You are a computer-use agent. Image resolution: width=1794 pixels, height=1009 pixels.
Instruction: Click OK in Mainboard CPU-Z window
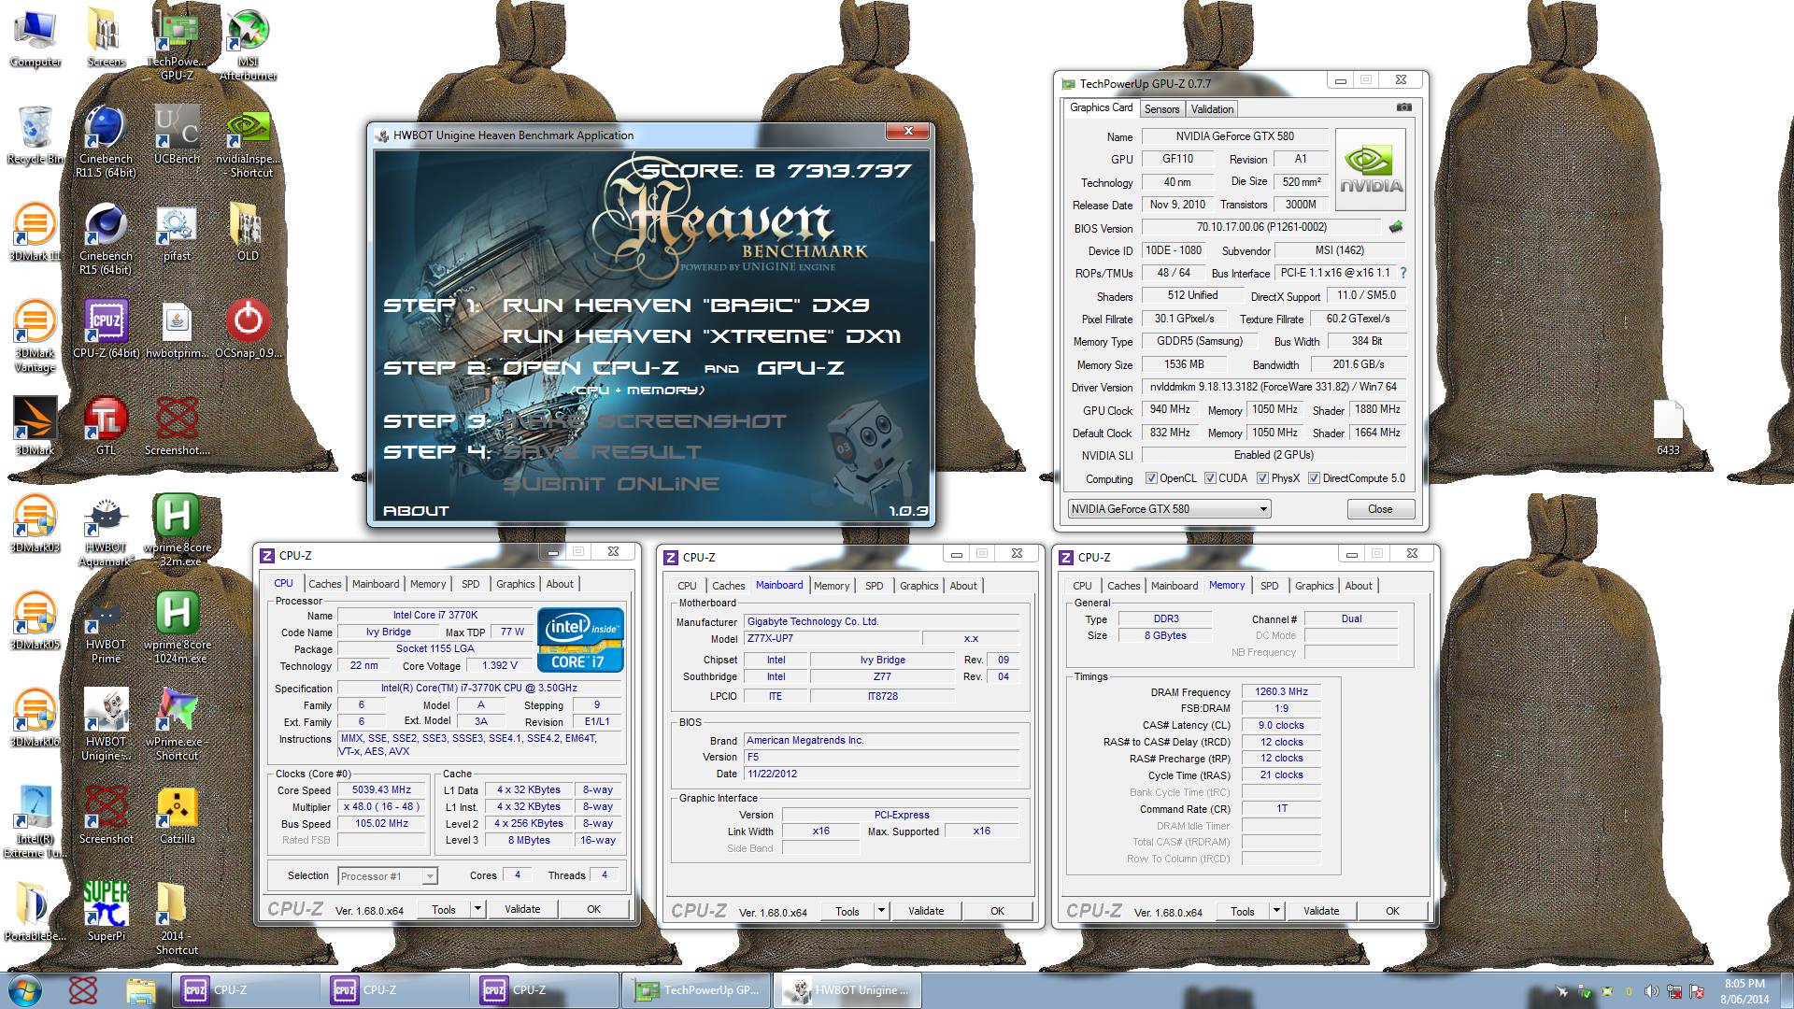997,911
